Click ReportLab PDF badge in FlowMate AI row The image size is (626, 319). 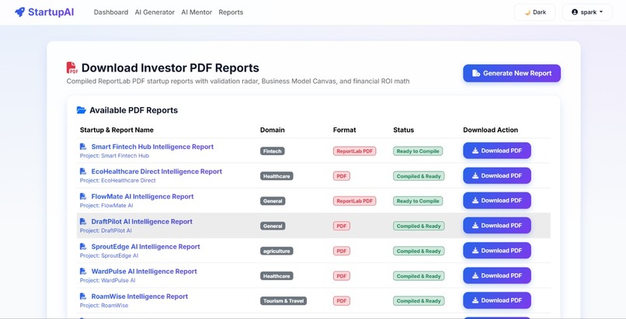pos(354,201)
